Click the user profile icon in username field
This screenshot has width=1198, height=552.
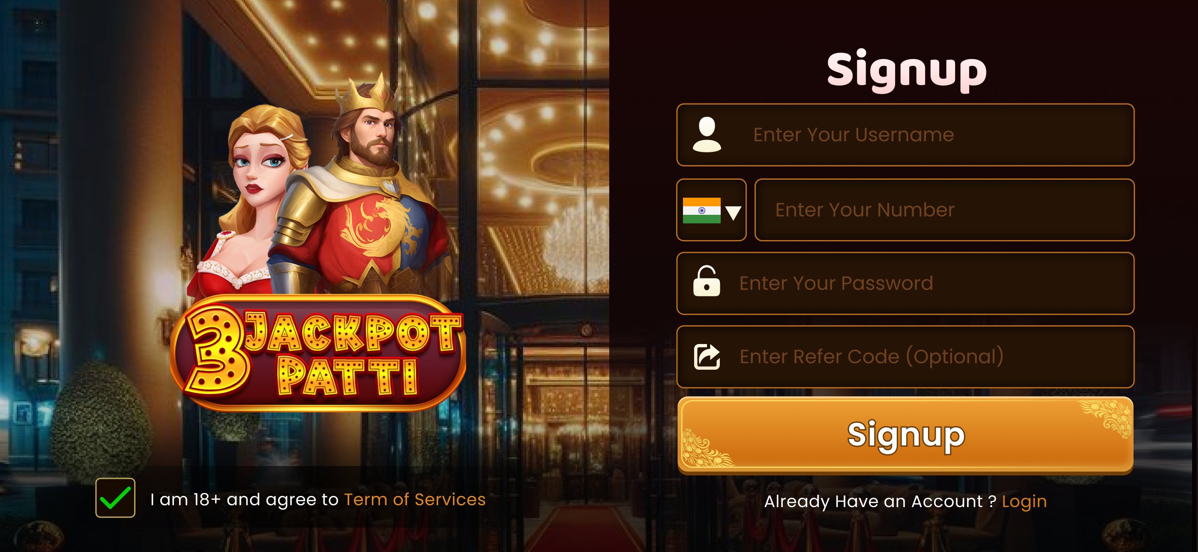pyautogui.click(x=707, y=134)
